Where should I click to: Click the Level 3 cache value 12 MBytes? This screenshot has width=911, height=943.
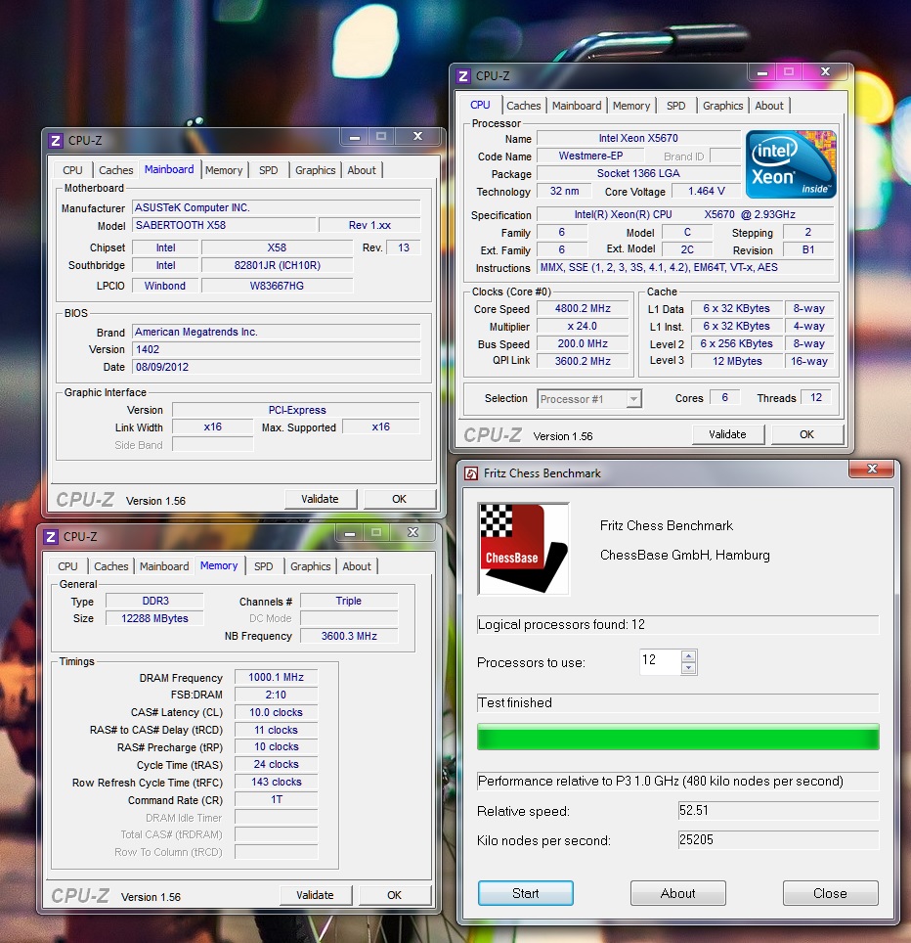point(737,361)
